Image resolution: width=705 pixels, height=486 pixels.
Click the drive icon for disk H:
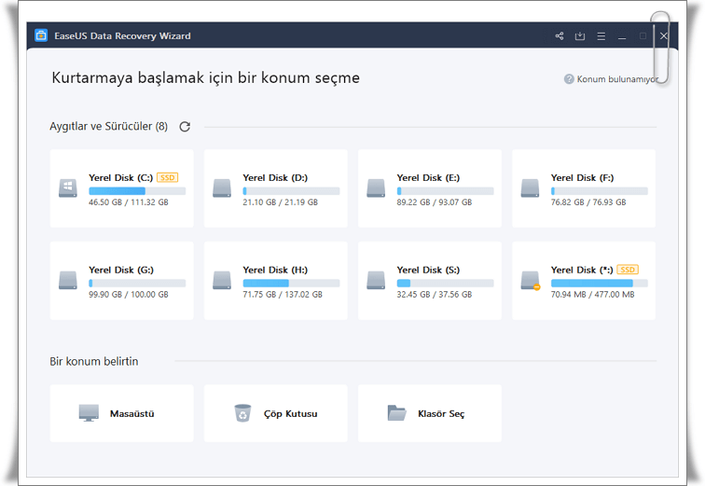tap(222, 281)
